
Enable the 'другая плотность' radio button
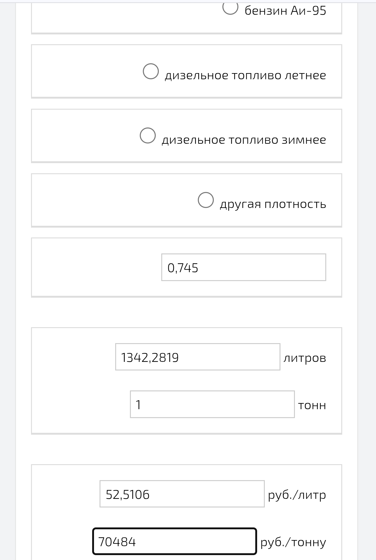pyautogui.click(x=206, y=200)
